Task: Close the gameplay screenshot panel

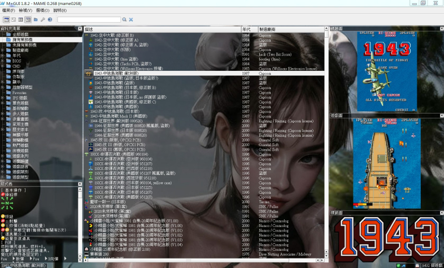Action: point(442,116)
